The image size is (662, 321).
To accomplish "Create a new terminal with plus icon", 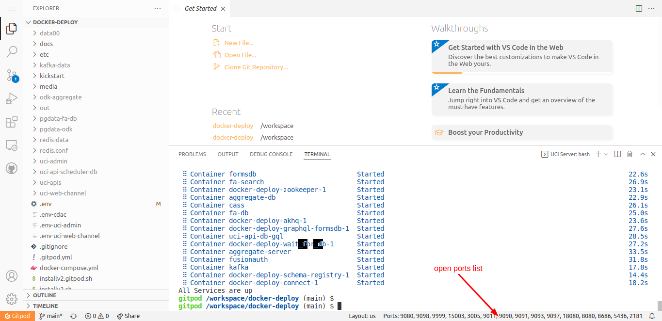I will 598,154.
